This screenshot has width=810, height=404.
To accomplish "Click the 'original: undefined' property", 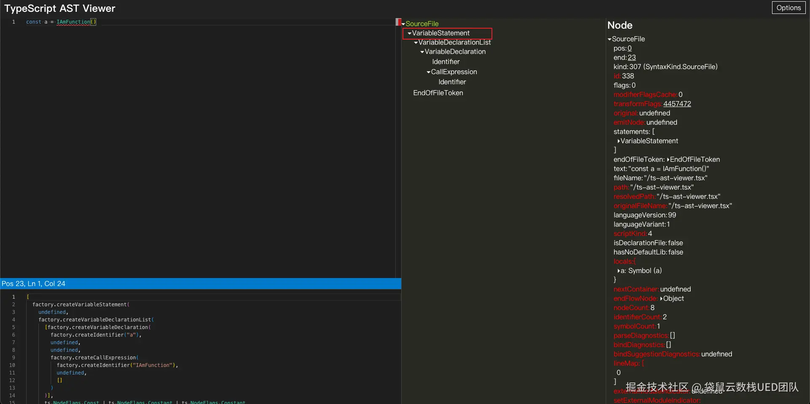I will 642,113.
